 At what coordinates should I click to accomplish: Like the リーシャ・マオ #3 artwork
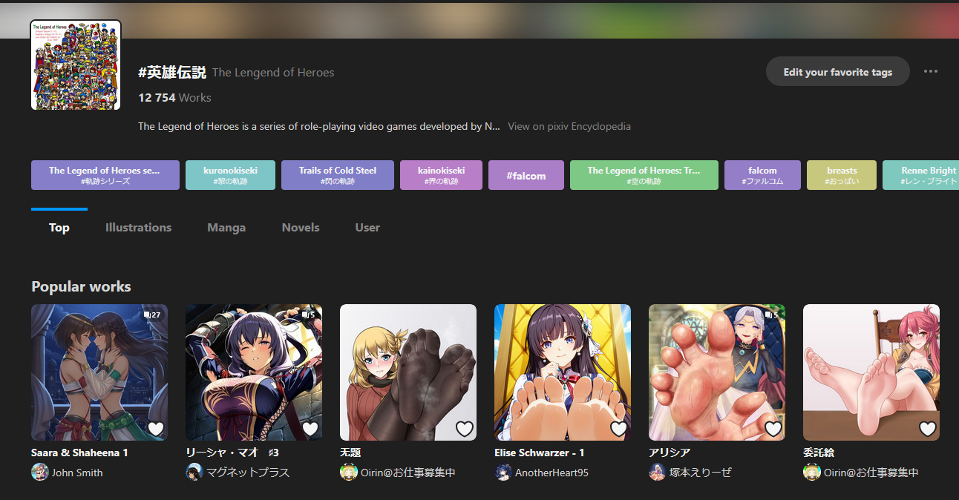pos(310,428)
